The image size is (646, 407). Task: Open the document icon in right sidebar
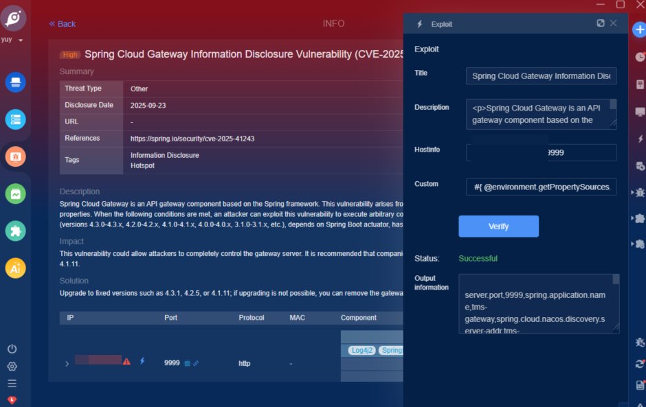[640, 84]
